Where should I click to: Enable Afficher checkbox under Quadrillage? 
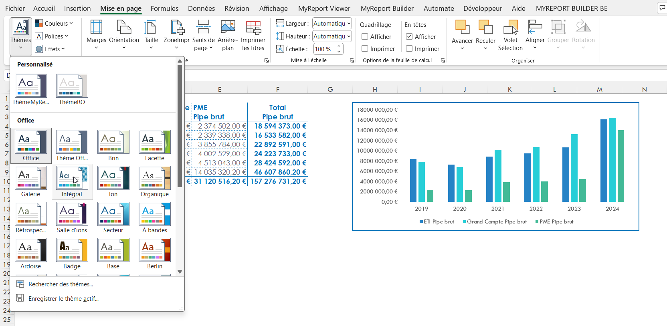coord(365,37)
